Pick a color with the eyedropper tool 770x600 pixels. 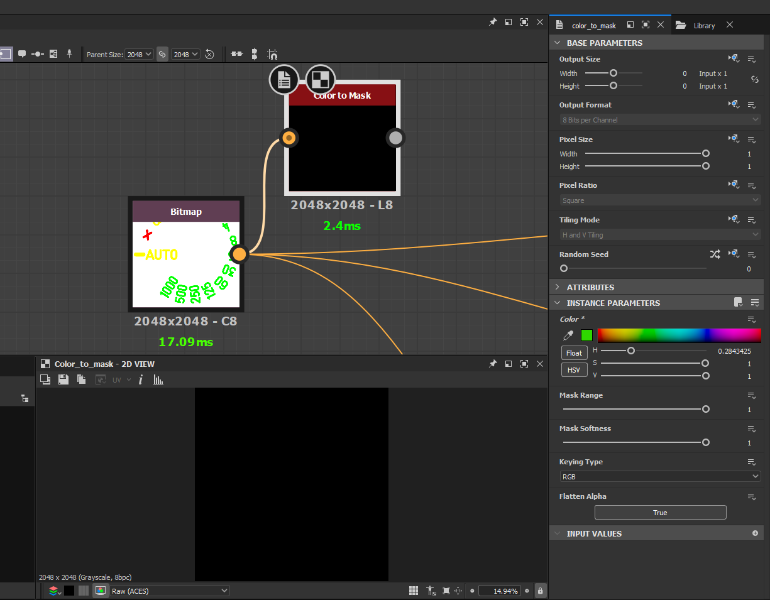coord(568,335)
